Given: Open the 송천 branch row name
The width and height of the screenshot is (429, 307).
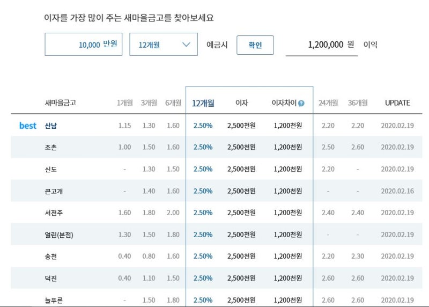Looking at the screenshot, I should (51, 257).
